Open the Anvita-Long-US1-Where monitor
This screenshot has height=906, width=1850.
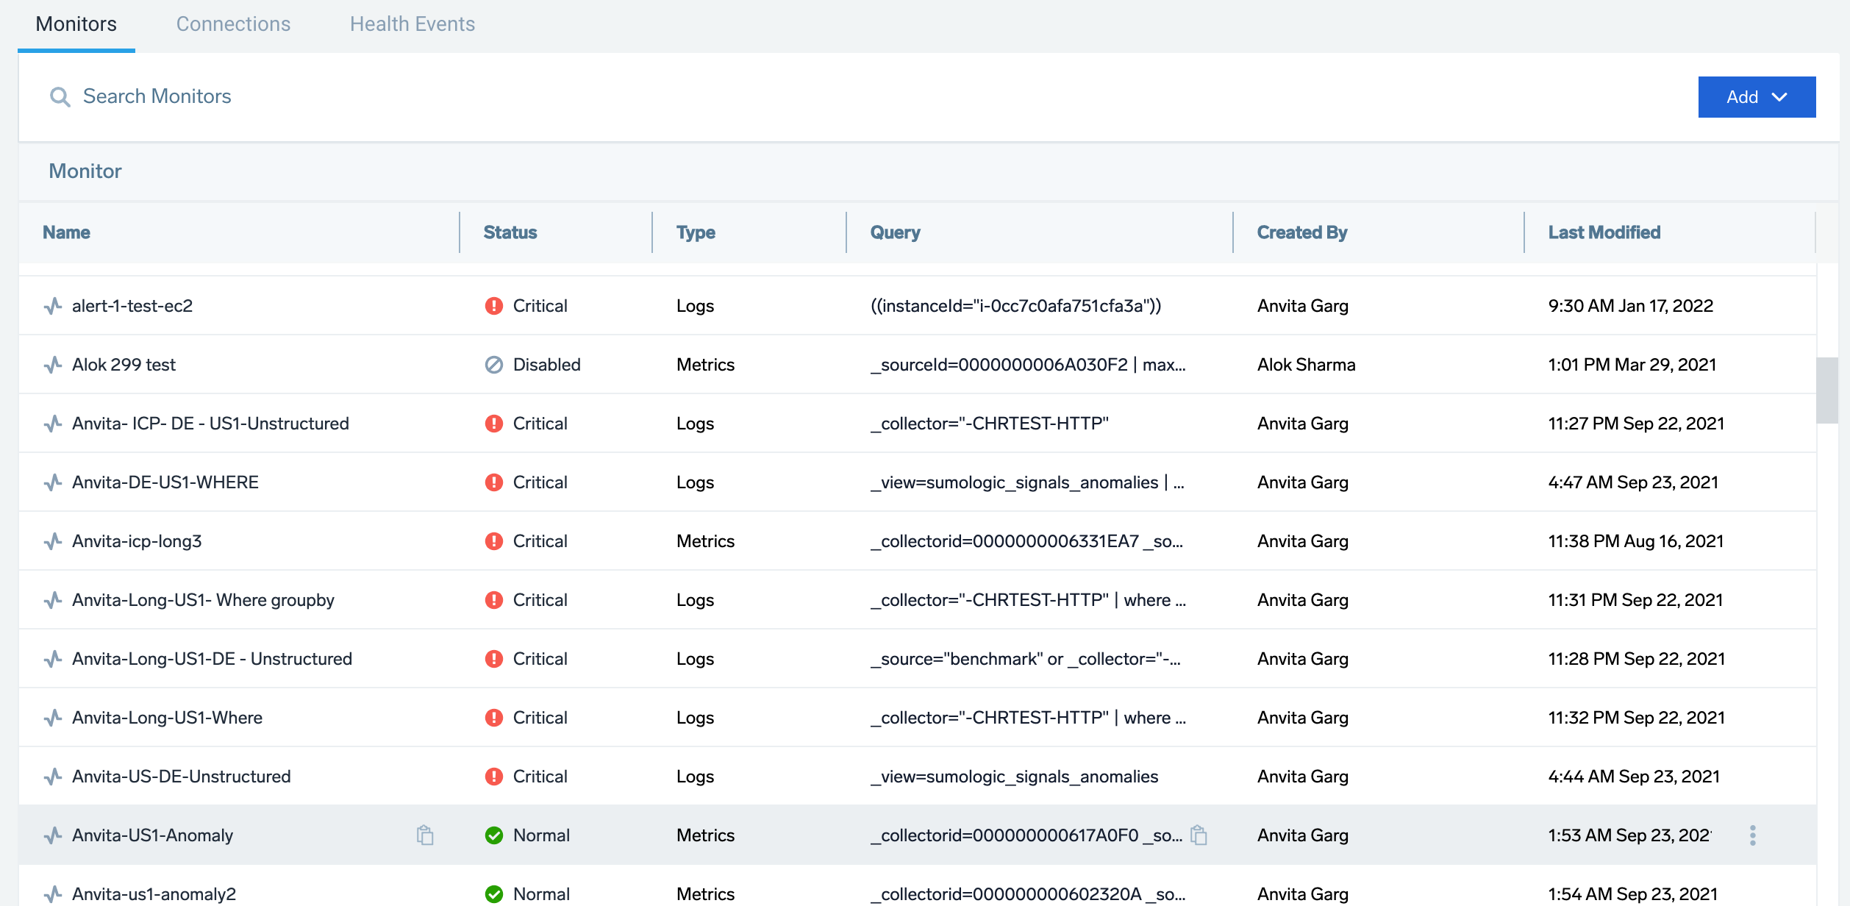pyautogui.click(x=166, y=717)
